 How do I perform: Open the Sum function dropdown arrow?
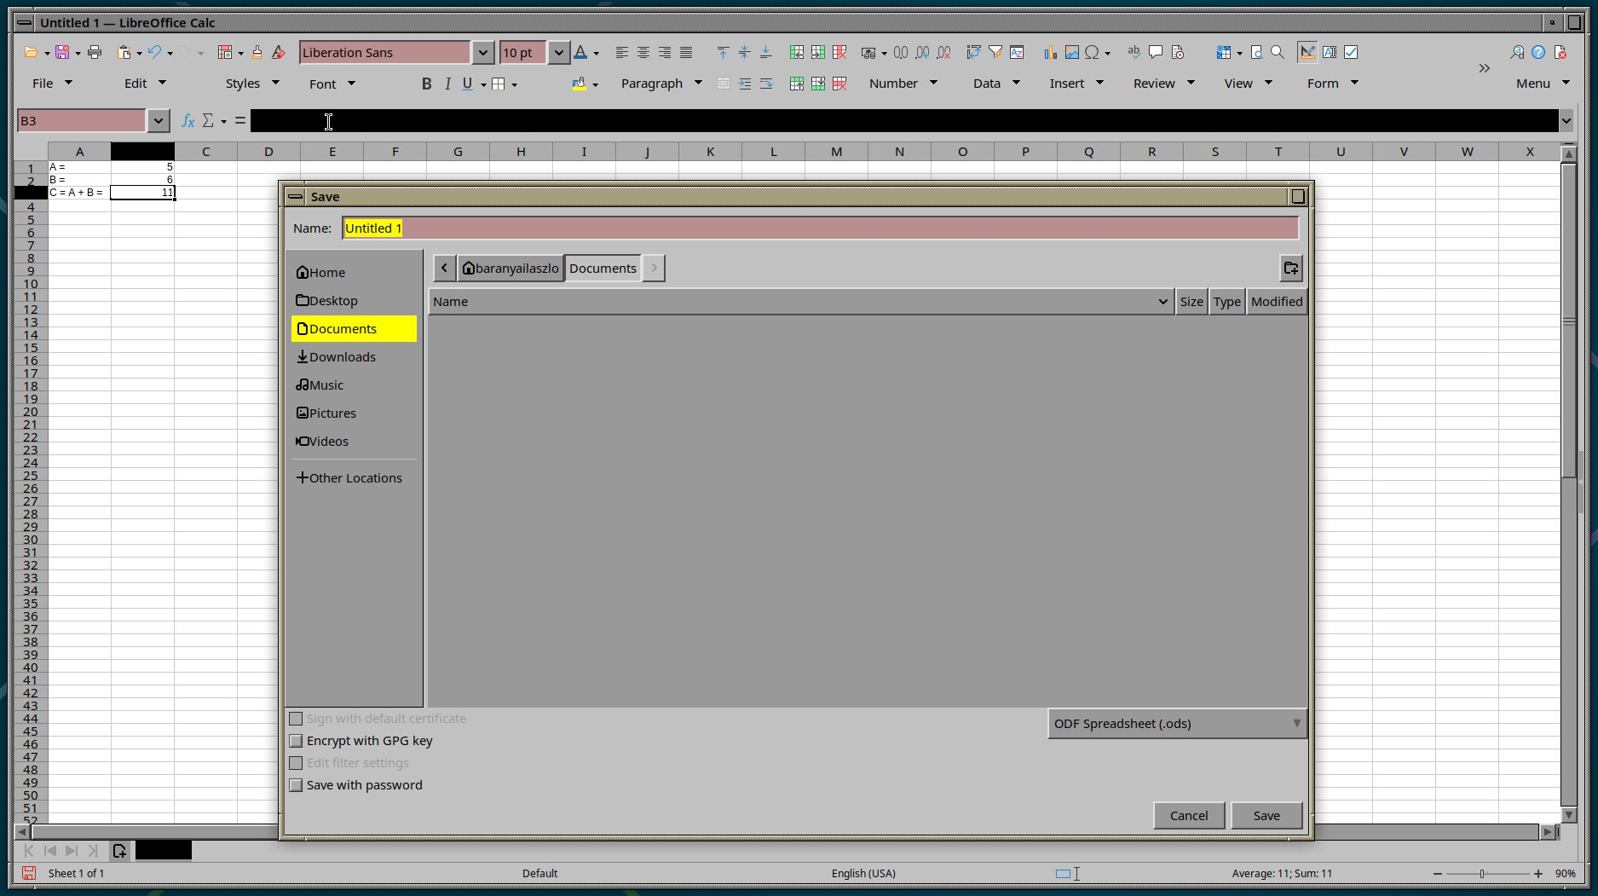coord(223,121)
